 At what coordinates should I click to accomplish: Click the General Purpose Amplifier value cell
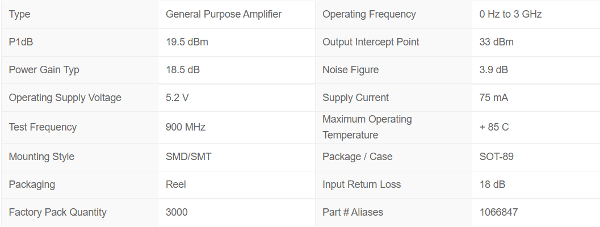pyautogui.click(x=223, y=14)
